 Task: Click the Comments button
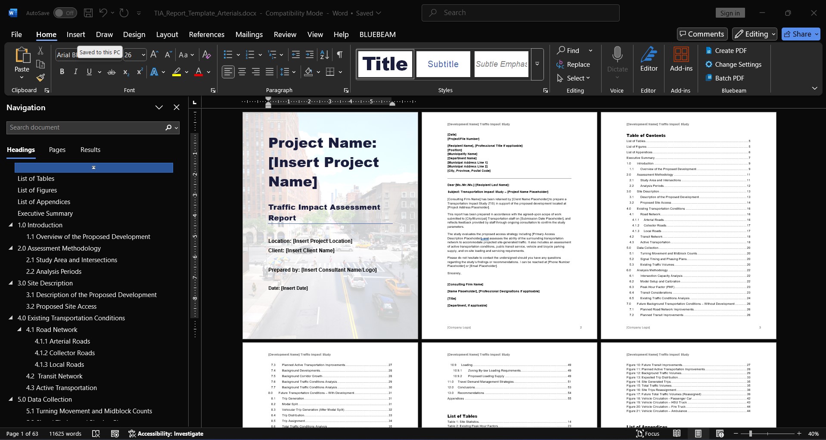point(701,34)
